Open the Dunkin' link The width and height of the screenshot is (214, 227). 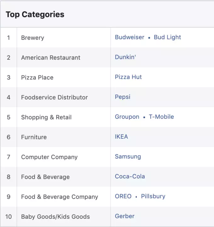(x=125, y=57)
